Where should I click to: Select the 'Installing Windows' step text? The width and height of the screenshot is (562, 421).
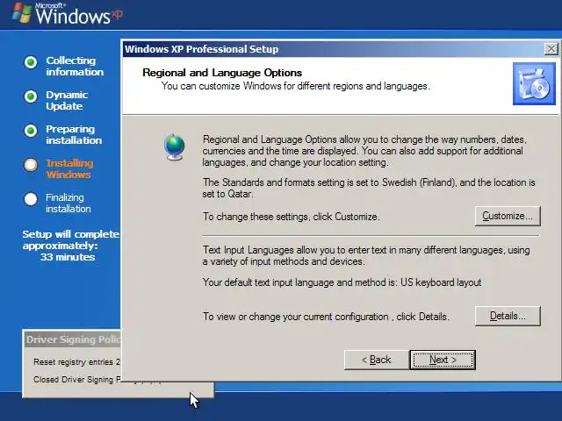(69, 169)
